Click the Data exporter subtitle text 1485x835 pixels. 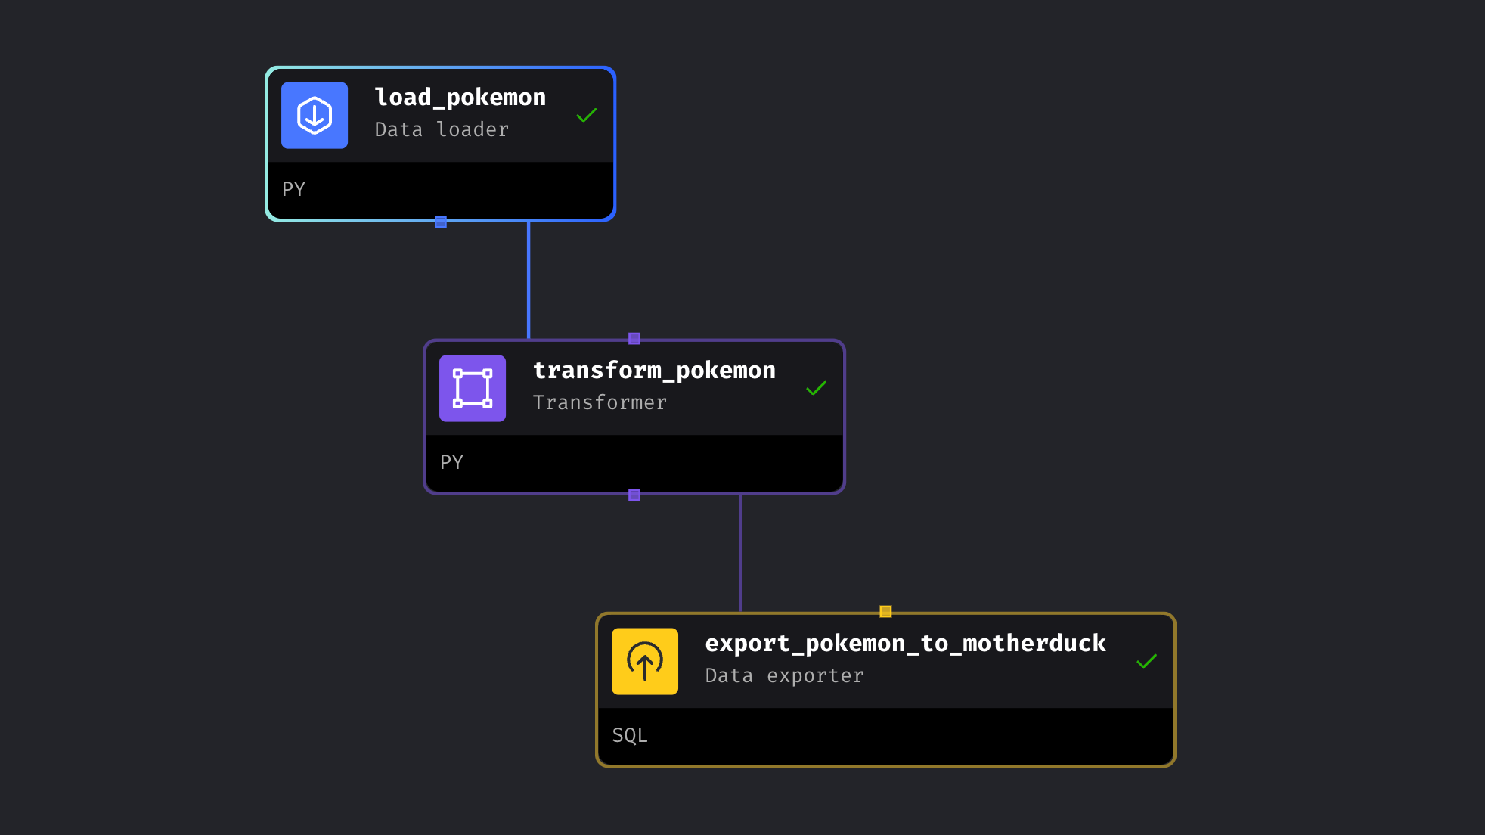[x=784, y=676]
